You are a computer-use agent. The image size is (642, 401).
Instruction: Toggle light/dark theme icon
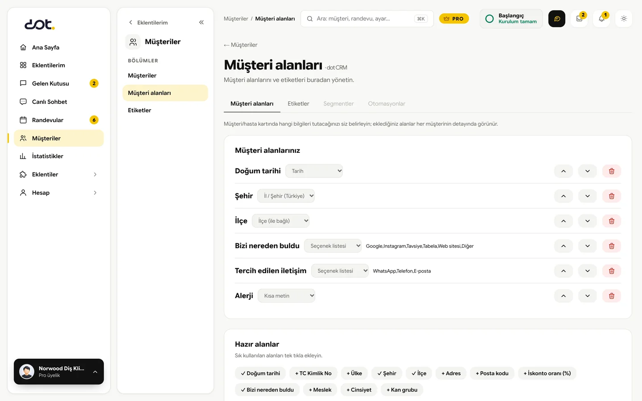coord(624,19)
